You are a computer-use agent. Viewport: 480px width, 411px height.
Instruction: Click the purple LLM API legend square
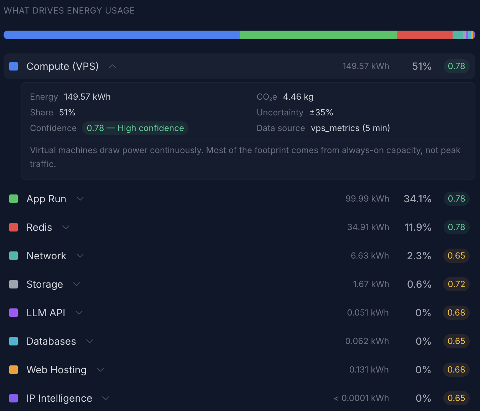[13, 313]
